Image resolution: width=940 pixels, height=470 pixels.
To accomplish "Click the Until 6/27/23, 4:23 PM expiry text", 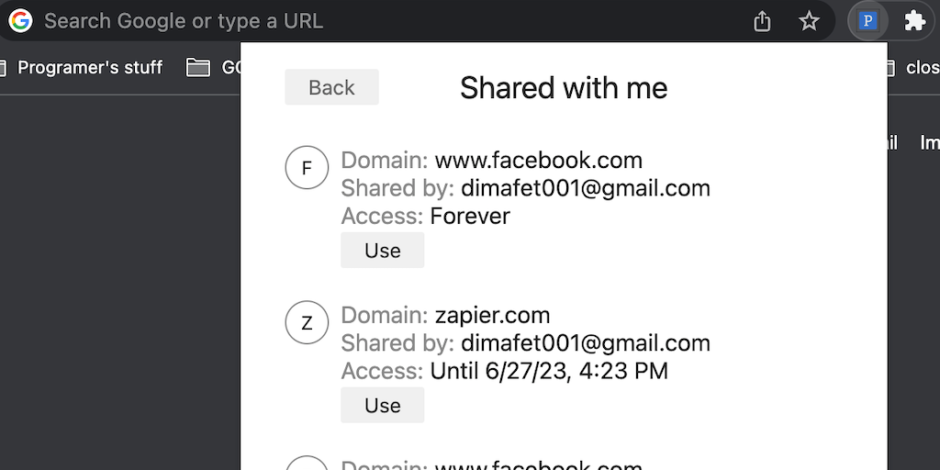I will (549, 371).
